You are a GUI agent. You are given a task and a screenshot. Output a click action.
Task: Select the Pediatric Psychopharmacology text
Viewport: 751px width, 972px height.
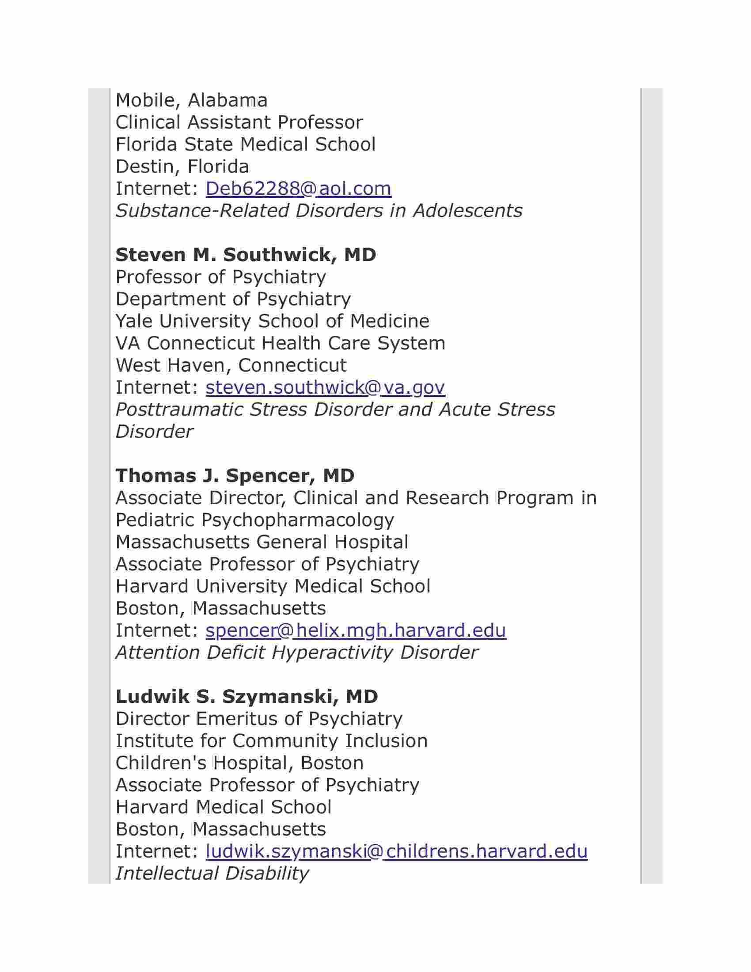tap(255, 520)
